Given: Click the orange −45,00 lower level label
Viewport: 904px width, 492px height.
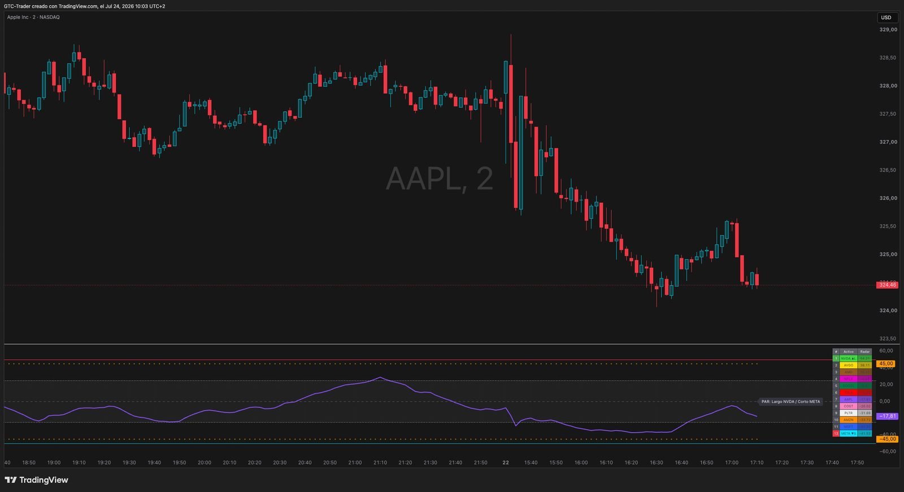Looking at the screenshot, I should (886, 439).
